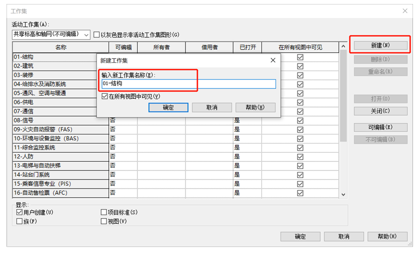Viewport: 420px width, 254px height.
Task: Close the 新建工作集 dialog
Action: pos(273,60)
